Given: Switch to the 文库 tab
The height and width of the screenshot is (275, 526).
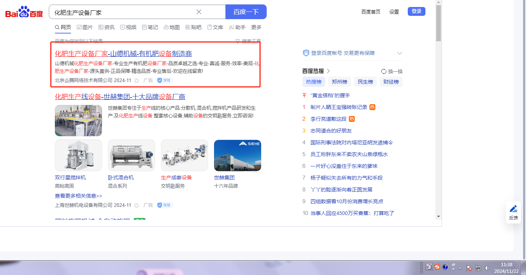Looking at the screenshot, I should tap(215, 27).
